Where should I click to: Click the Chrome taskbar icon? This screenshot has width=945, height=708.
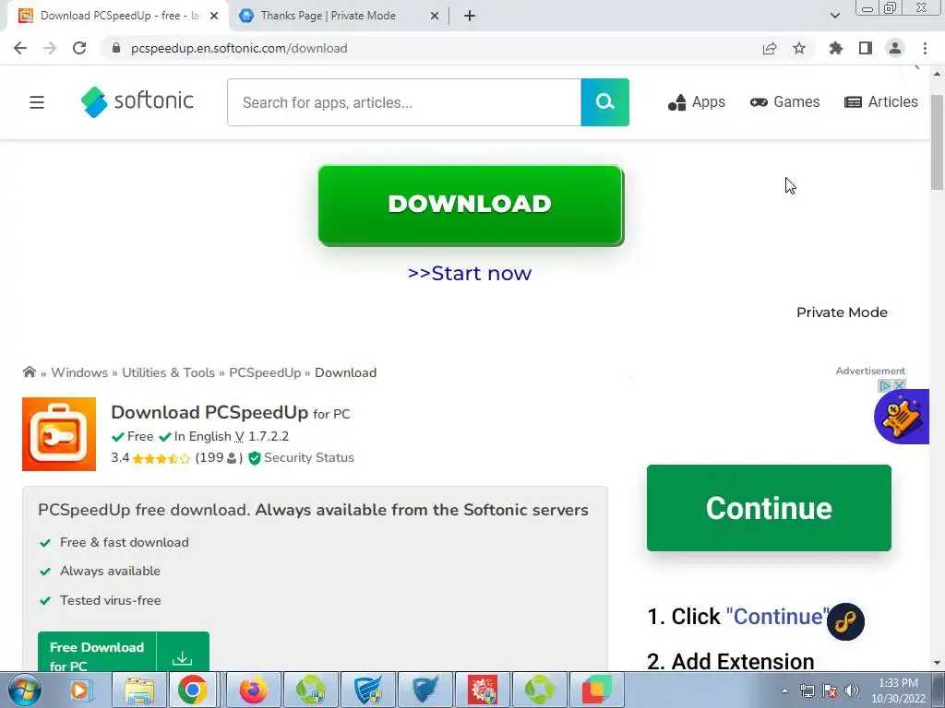pos(192,690)
